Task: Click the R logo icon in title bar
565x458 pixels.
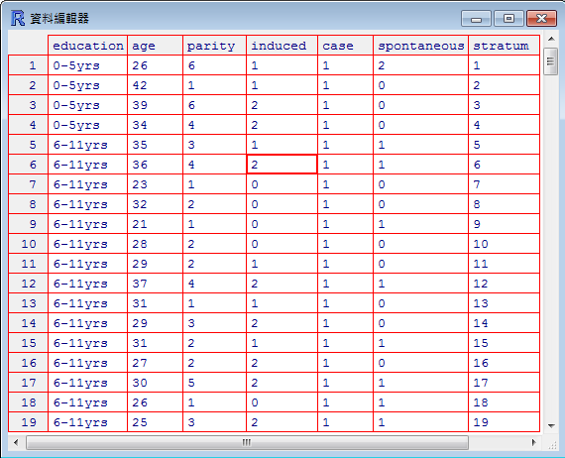Action: [x=18, y=18]
